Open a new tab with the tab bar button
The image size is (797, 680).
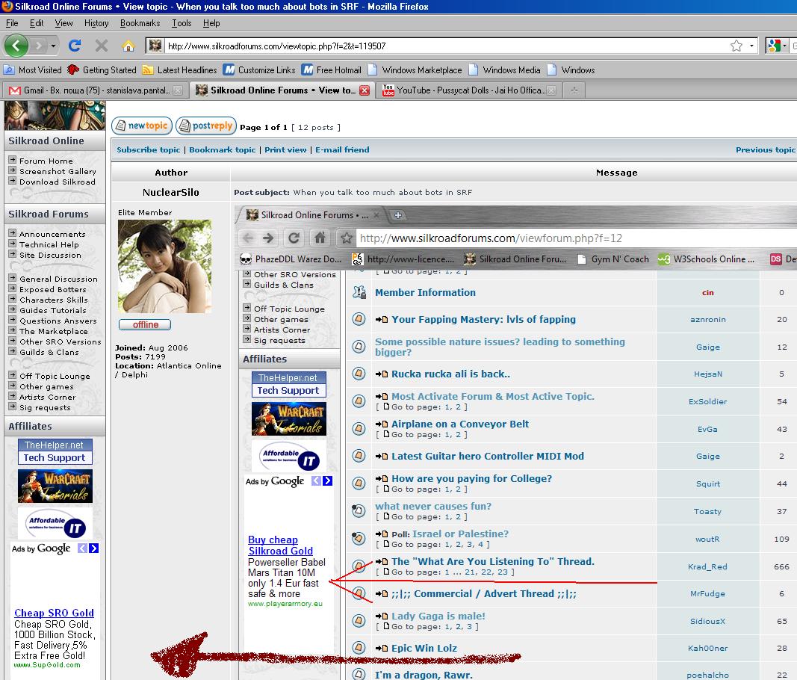574,90
